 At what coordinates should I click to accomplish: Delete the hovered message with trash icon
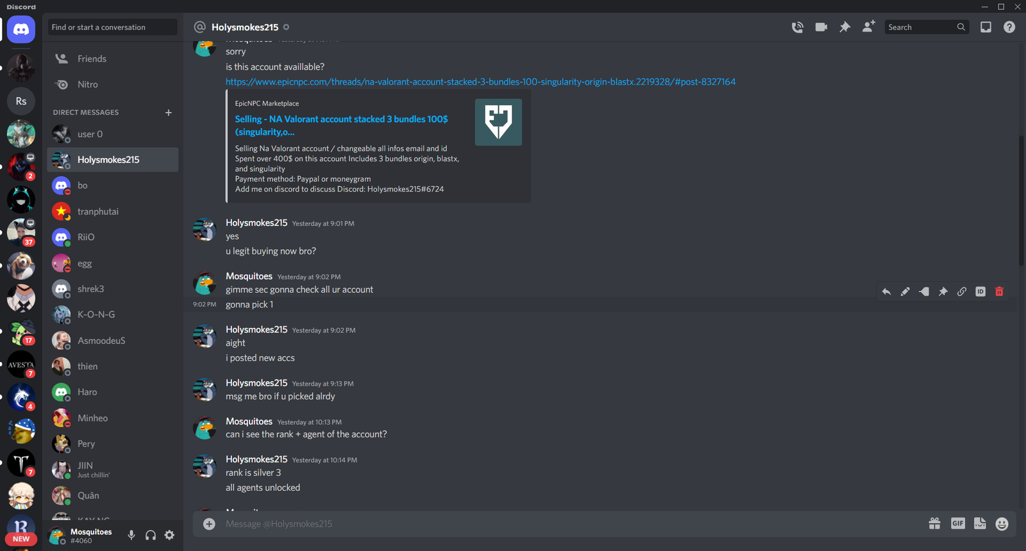[999, 292]
